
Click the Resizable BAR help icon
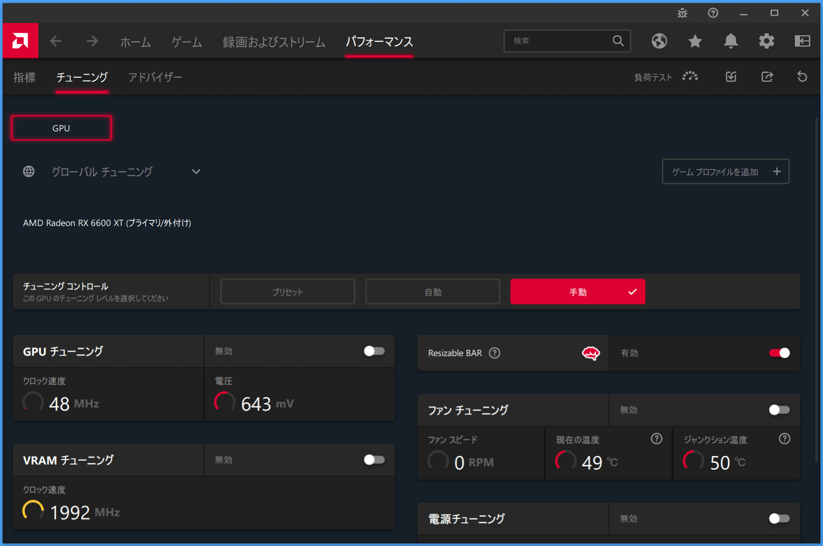tap(494, 353)
